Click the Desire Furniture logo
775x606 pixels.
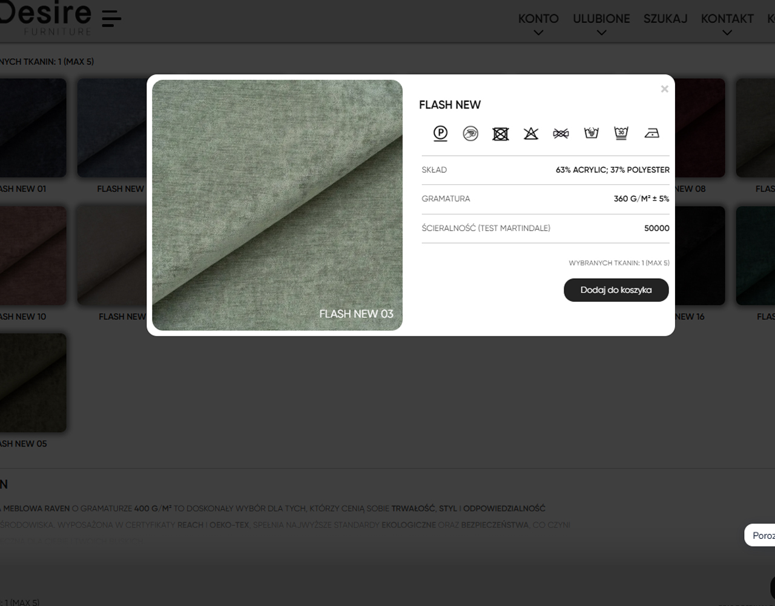pos(45,18)
